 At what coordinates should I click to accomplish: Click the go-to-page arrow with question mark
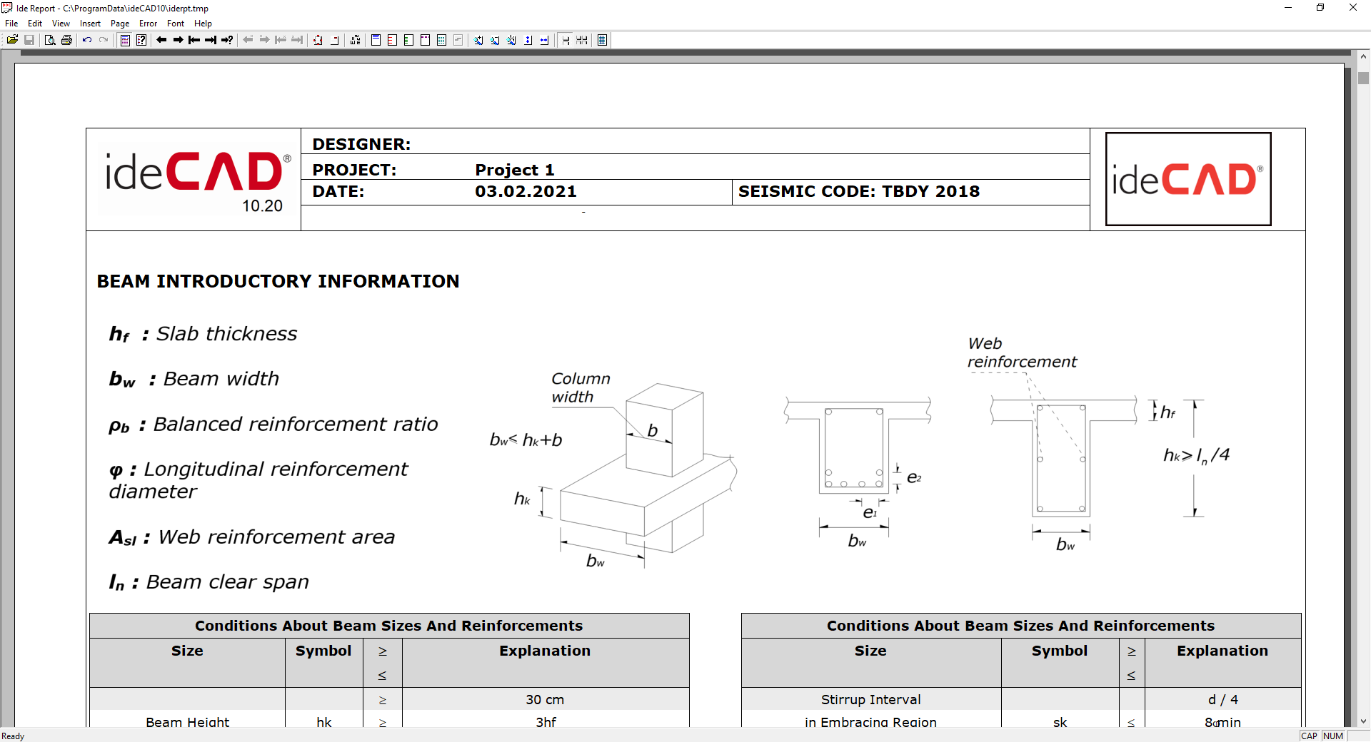coord(227,40)
